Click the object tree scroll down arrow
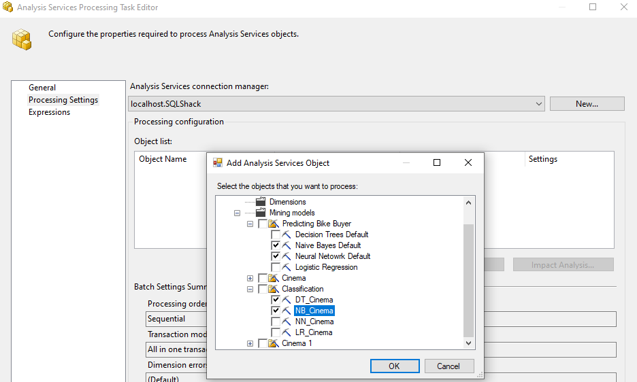 pos(468,343)
